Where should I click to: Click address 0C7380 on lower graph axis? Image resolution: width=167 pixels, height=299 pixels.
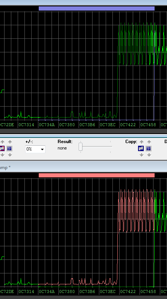[67, 291]
